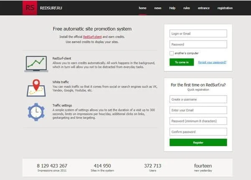Open the RedSurf-client download link

point(92,37)
